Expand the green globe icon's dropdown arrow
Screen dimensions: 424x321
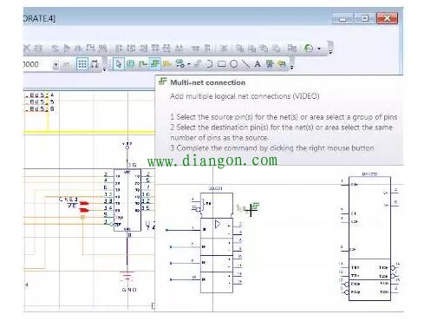pyautogui.click(x=319, y=49)
